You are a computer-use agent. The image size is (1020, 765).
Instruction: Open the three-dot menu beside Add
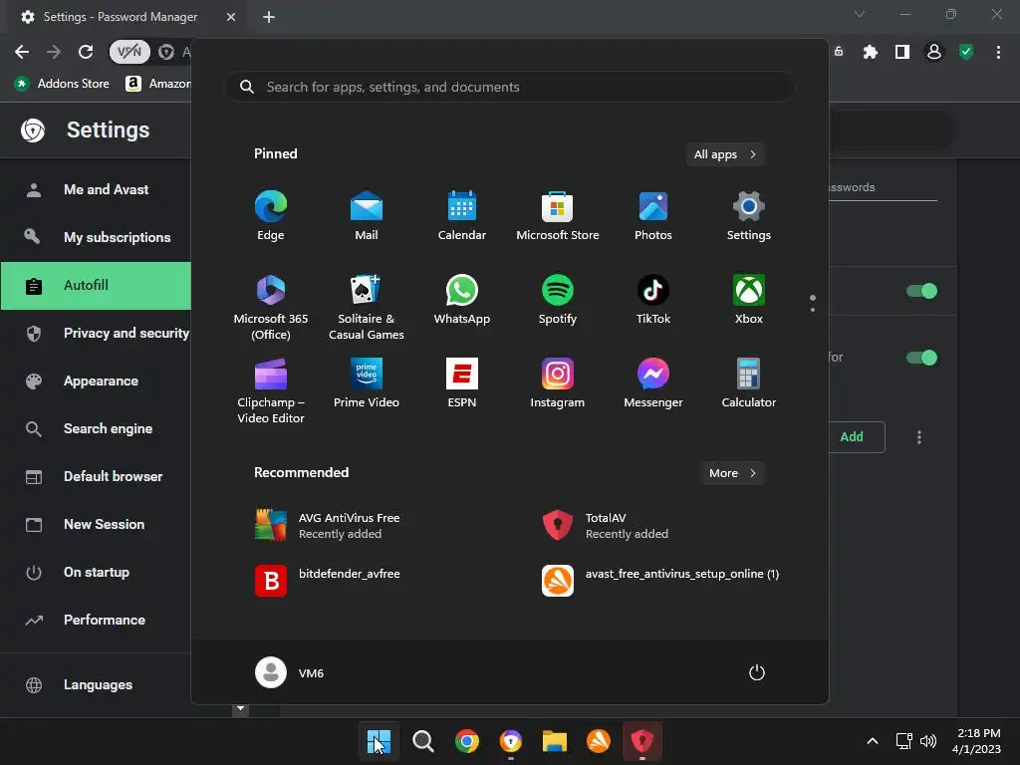point(919,437)
